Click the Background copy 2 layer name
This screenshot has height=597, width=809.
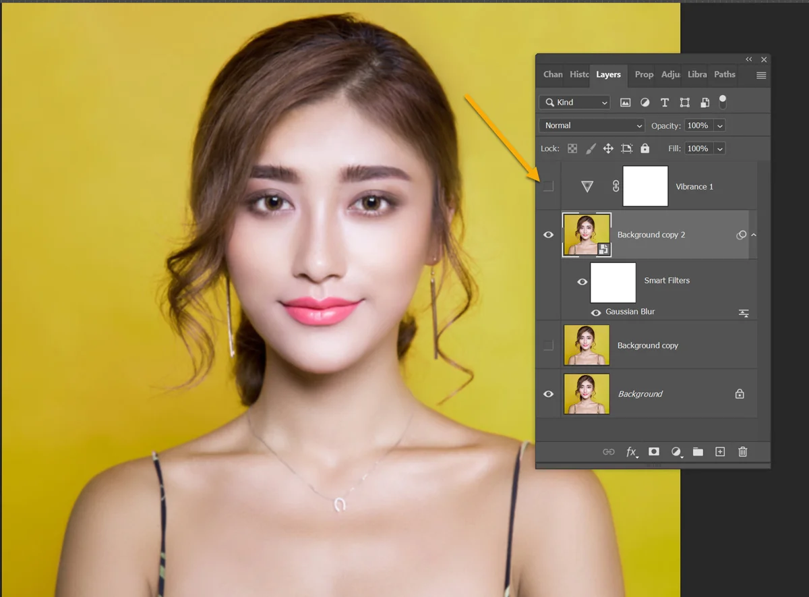click(651, 235)
